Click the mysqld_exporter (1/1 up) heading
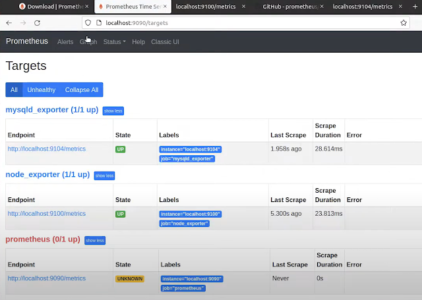Image resolution: width=422 pixels, height=300 pixels. (x=52, y=110)
